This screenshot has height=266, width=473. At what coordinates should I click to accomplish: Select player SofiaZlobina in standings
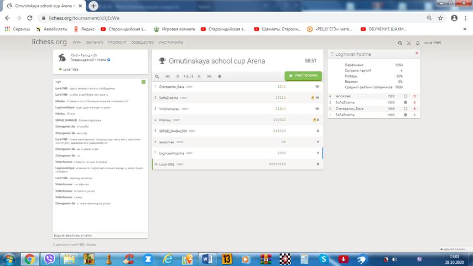coord(171,97)
